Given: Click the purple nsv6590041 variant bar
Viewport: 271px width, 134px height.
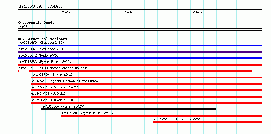Looking at the screenshot, I should pyautogui.click(x=140, y=52).
